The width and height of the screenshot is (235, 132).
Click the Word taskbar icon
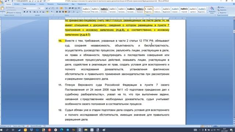[80, 130]
